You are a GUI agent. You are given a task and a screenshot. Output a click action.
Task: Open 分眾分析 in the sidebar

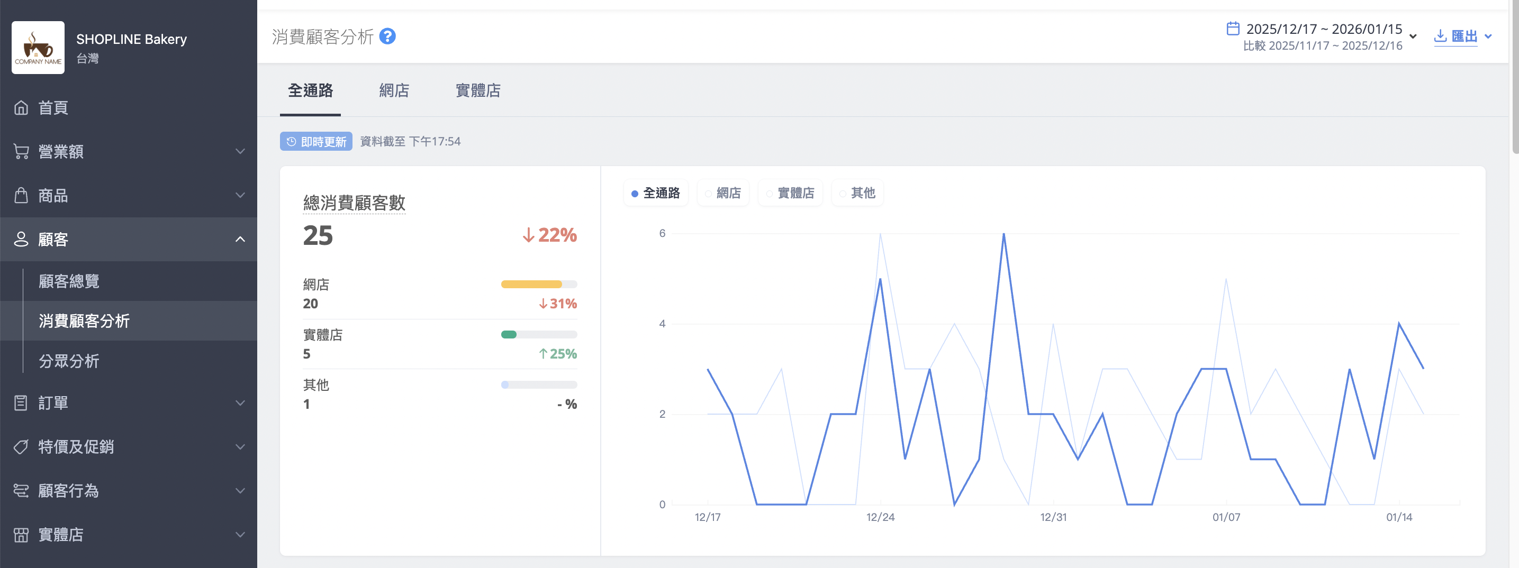point(69,361)
